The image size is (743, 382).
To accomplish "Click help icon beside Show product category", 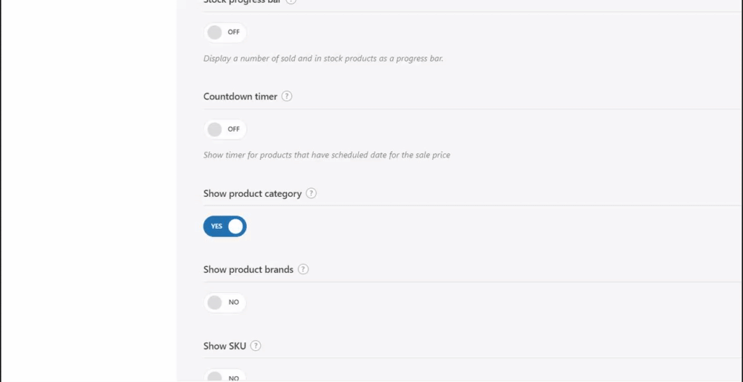I will [x=311, y=193].
